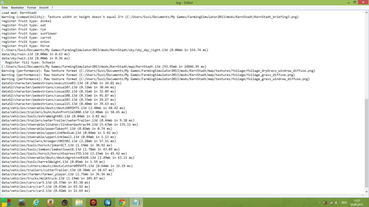Open the speaker app icon in taskbar

point(65,202)
